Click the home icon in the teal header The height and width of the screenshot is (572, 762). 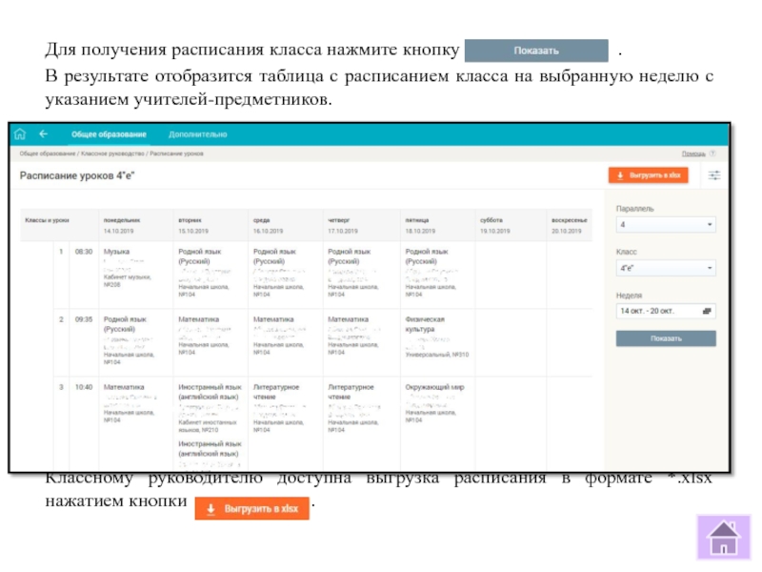(x=20, y=133)
